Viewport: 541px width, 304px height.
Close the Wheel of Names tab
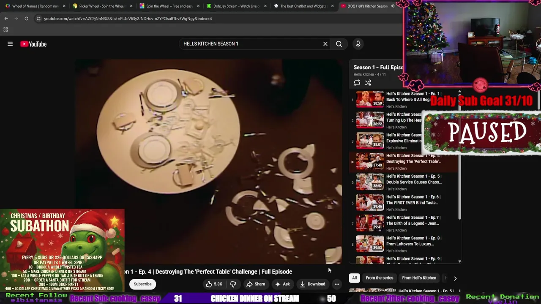[64, 6]
